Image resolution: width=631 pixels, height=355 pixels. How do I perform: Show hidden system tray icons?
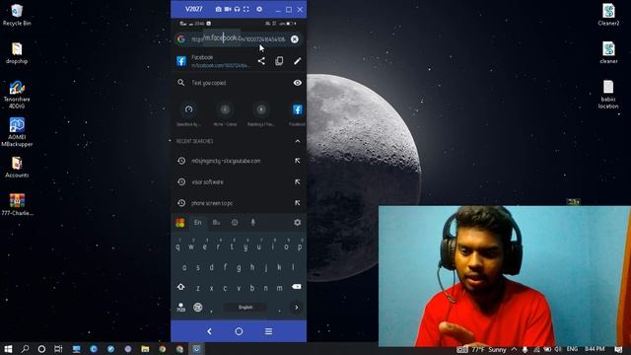pyautogui.click(x=514, y=349)
